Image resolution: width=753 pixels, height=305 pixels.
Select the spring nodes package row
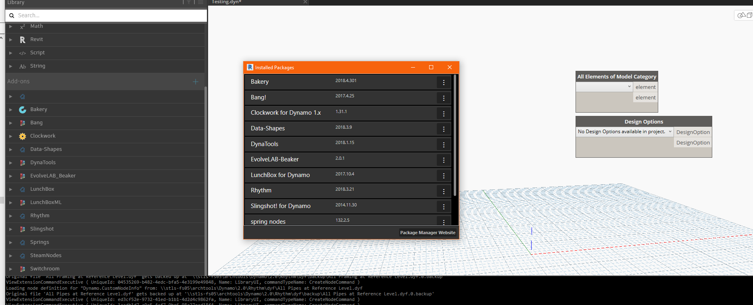348,221
